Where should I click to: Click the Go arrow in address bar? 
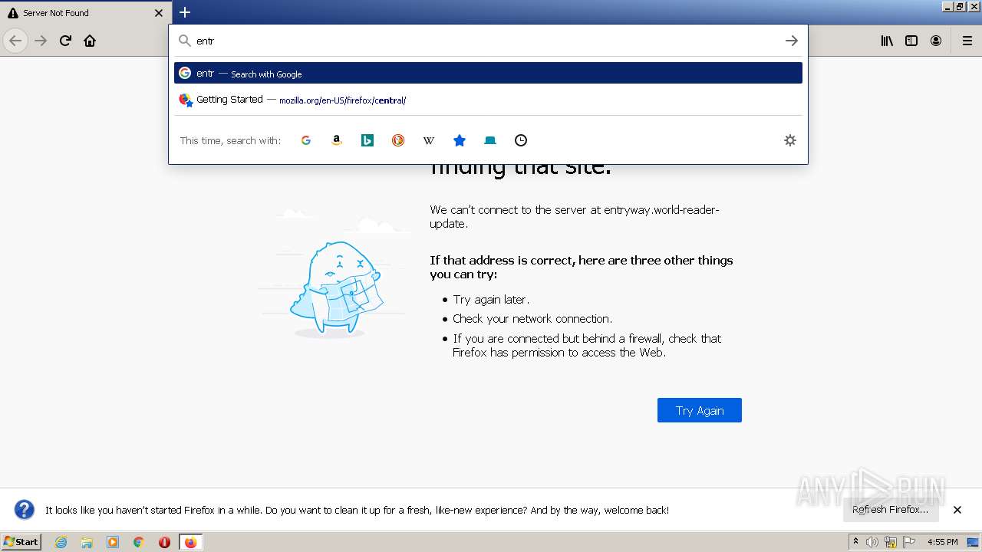(792, 41)
